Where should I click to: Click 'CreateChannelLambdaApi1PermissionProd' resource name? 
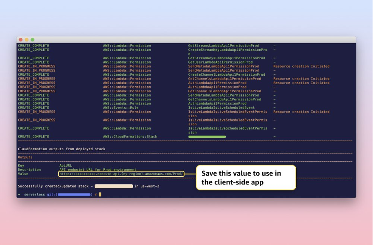pos(227,74)
